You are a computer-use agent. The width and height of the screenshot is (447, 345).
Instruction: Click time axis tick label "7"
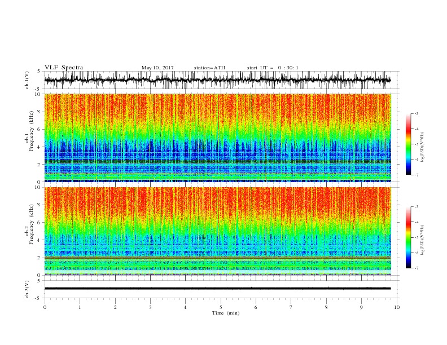291,307
